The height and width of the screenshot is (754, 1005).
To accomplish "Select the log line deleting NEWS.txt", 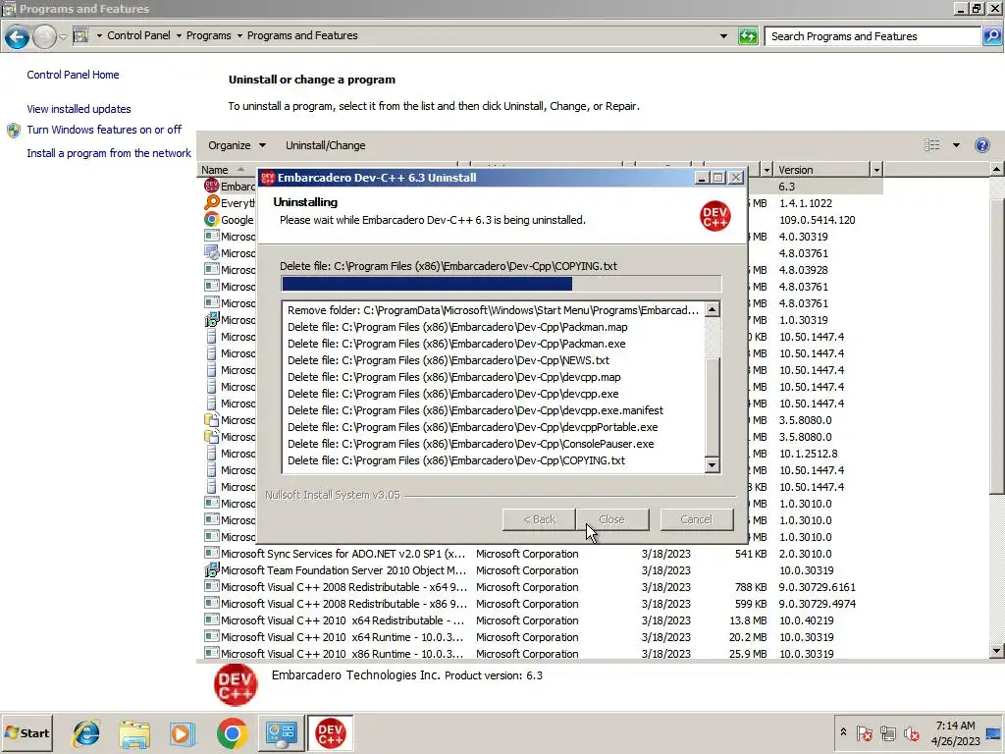I will (448, 360).
